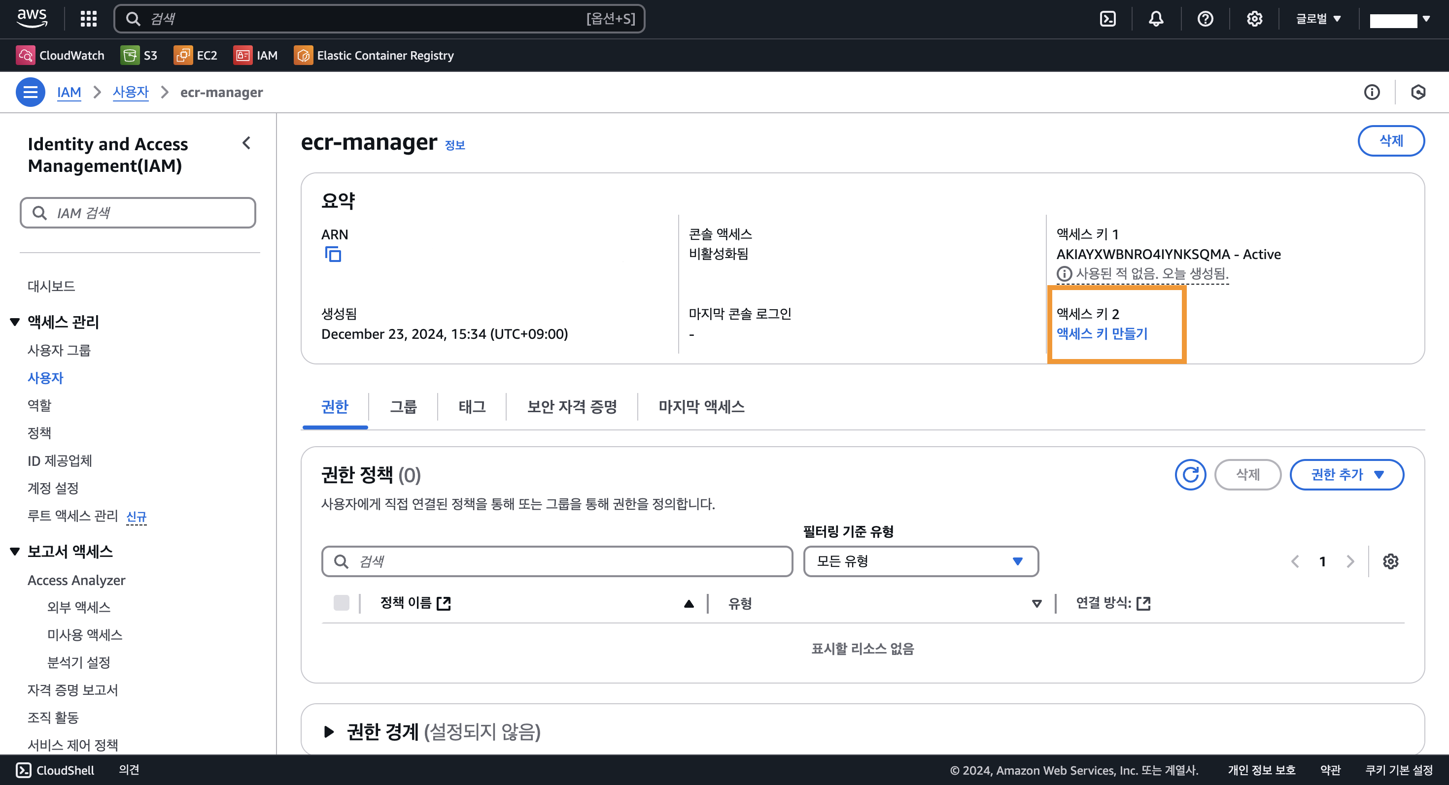Screen dimensions: 1449x785
Task: Switch to the 그룹 tab
Action: (x=403, y=407)
